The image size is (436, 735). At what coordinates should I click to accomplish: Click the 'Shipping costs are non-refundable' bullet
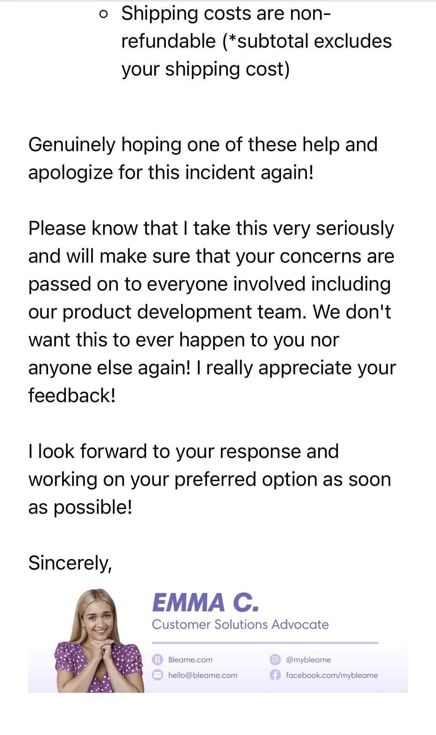(x=257, y=41)
